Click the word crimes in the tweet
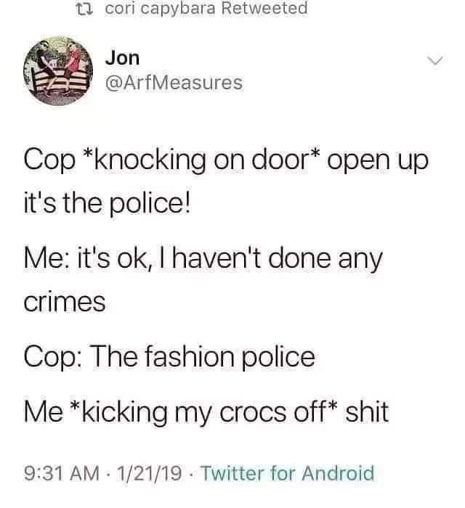The height and width of the screenshot is (508, 465). click(x=65, y=302)
